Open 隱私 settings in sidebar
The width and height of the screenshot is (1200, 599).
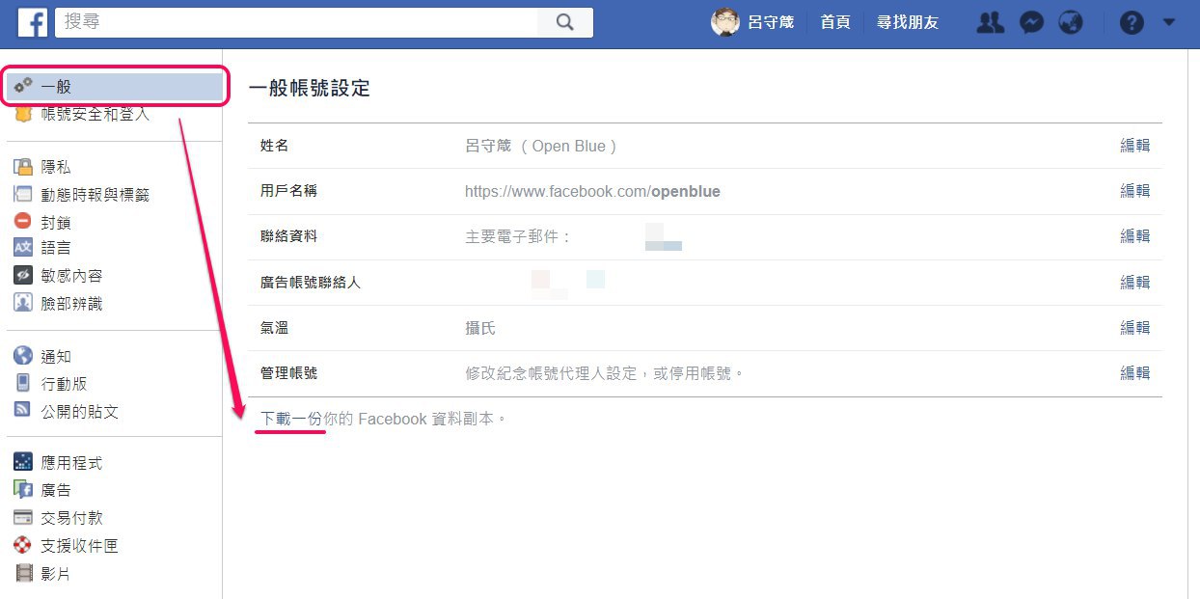coord(56,167)
